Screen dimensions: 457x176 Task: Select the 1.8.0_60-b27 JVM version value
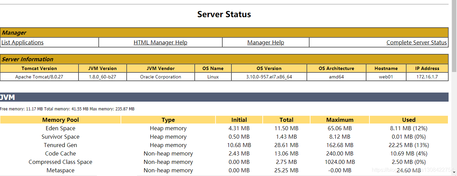102,77
